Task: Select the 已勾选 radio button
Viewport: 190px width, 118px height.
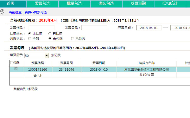Action: [72, 38]
